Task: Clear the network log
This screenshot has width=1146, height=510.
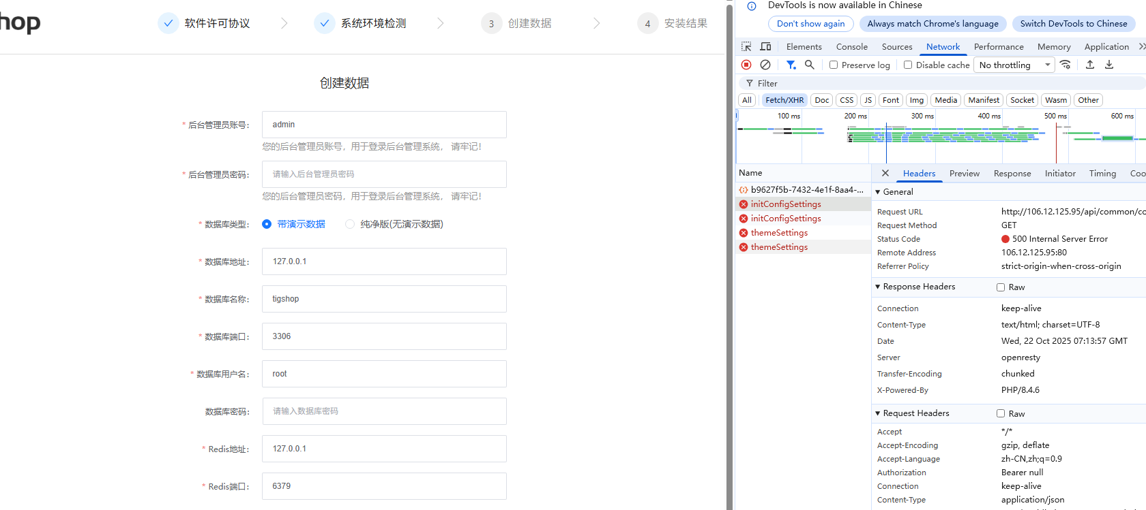Action: (x=765, y=65)
